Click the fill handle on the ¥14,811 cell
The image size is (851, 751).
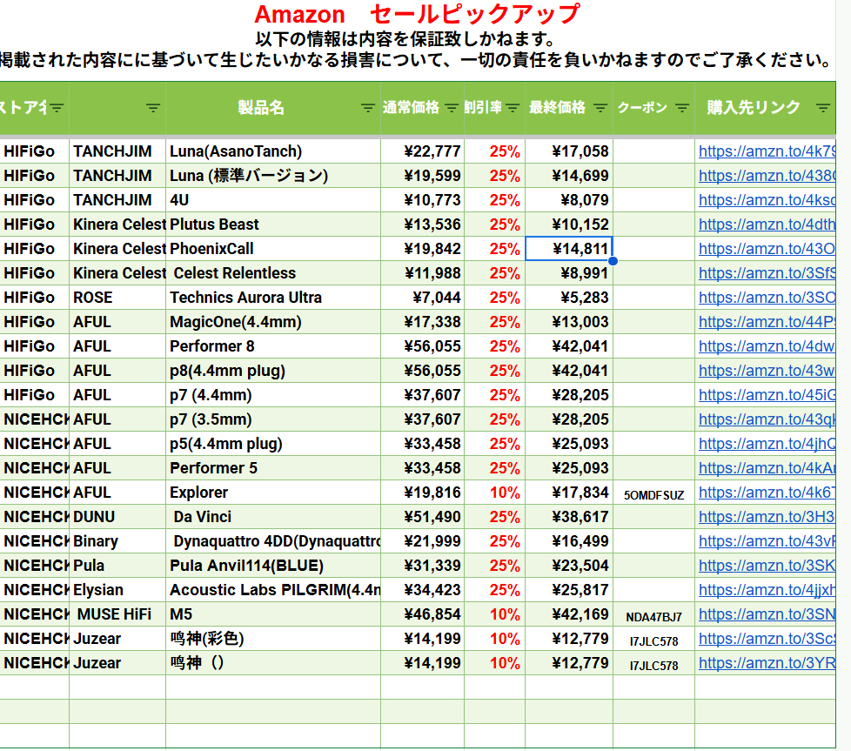(613, 261)
